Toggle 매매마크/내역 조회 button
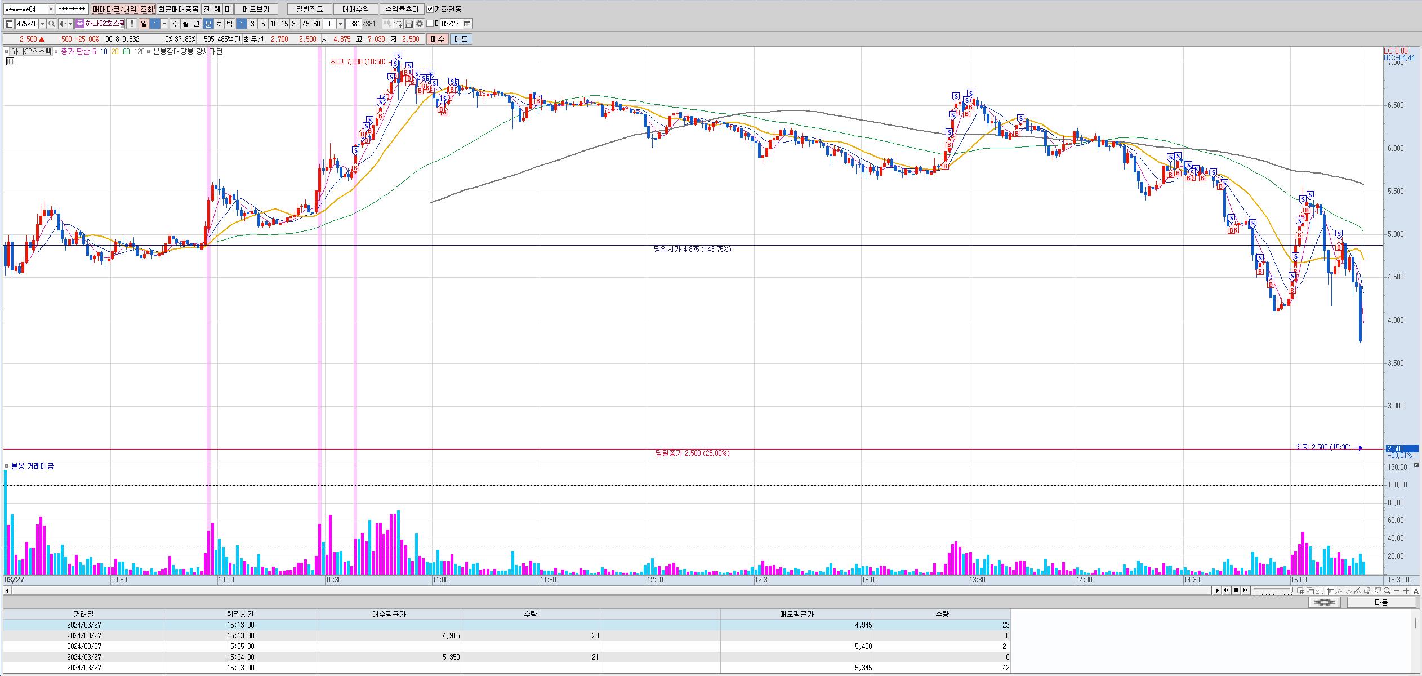The image size is (1422, 676). 123,10
